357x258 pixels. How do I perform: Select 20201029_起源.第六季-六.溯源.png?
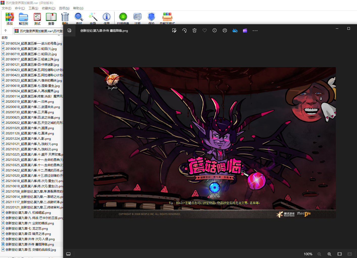pos(28,128)
